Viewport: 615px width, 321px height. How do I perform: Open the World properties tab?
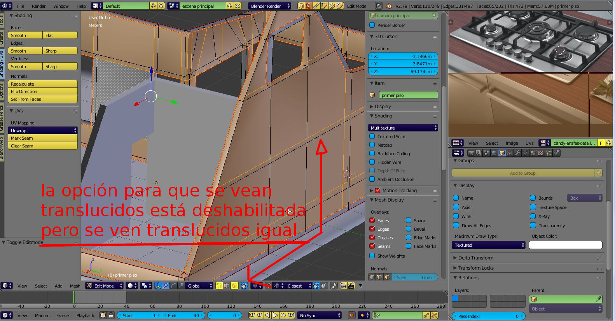[494, 153]
